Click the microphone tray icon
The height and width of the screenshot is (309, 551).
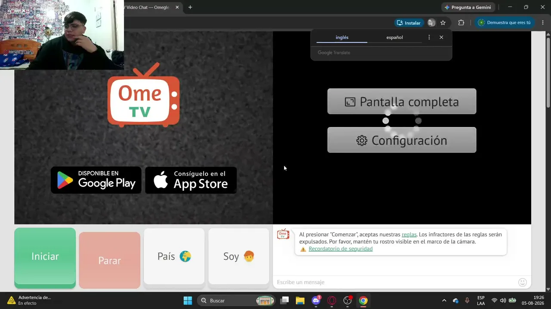[x=467, y=300]
